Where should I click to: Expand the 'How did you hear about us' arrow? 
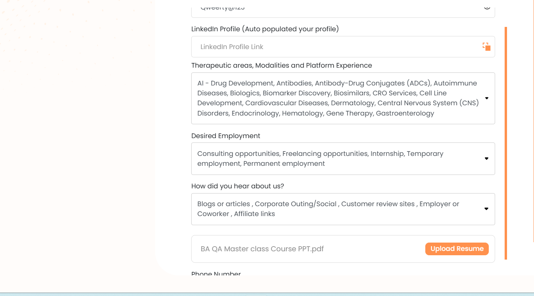[x=486, y=209]
